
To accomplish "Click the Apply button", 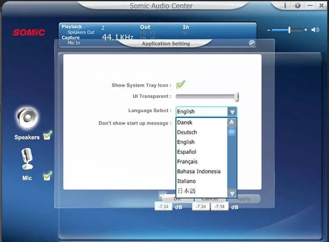I will click(243, 199).
